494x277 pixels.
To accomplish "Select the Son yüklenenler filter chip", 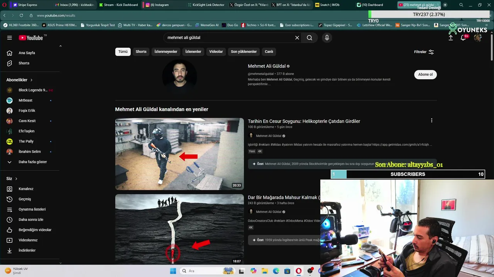I will [244, 52].
